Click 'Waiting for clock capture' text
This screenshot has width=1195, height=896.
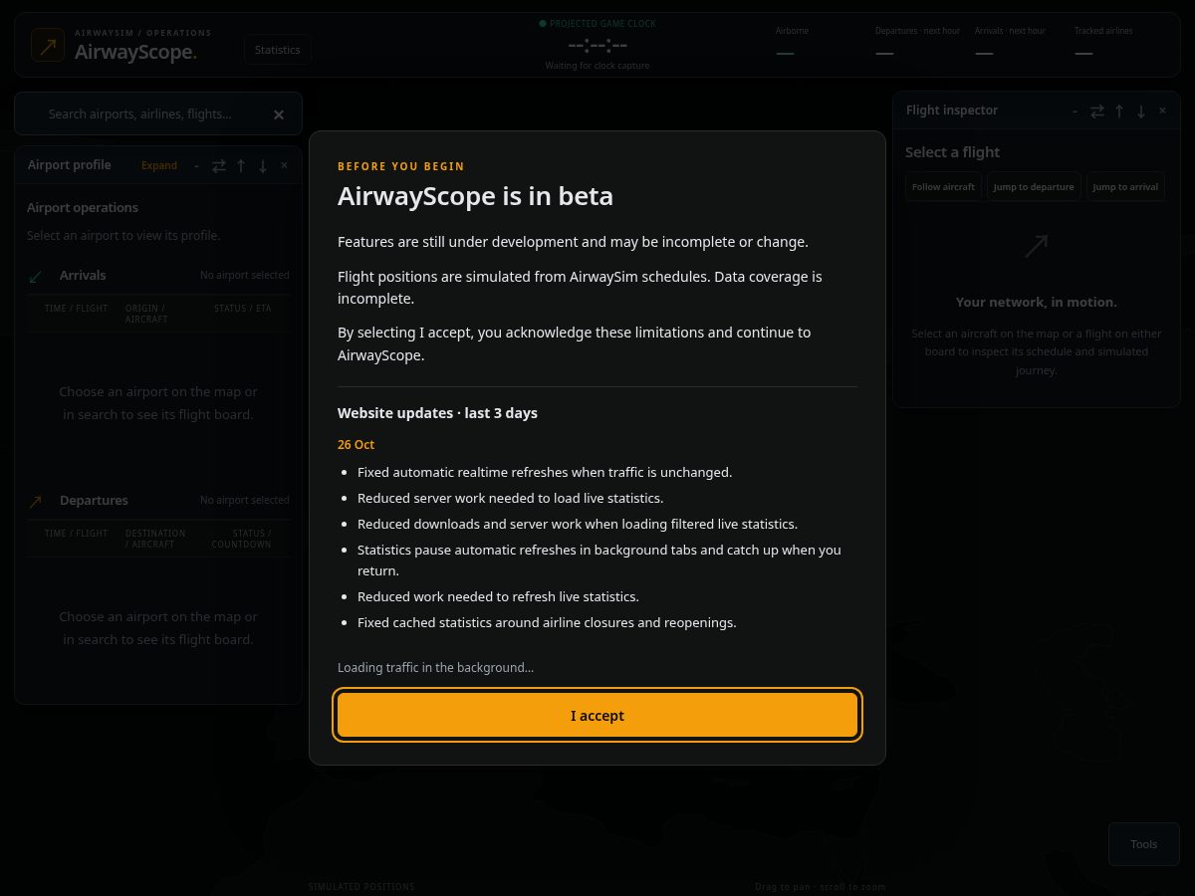[597, 66]
